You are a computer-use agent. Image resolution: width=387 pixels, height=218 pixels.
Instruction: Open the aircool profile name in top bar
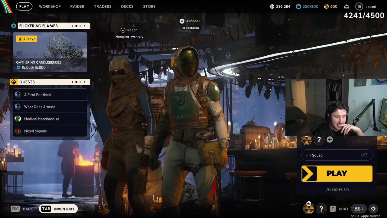click(370, 7)
